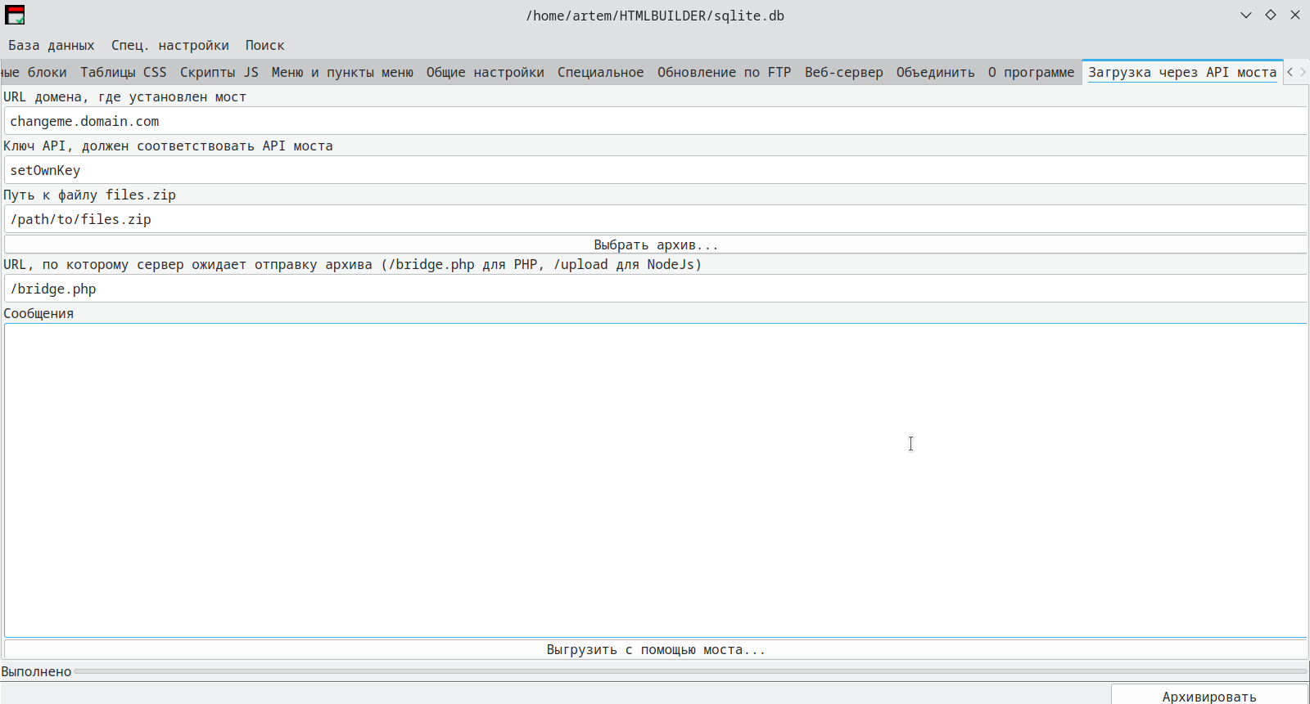Switch to the Скрипты JS tab
The height and width of the screenshot is (704, 1310).
219,72
